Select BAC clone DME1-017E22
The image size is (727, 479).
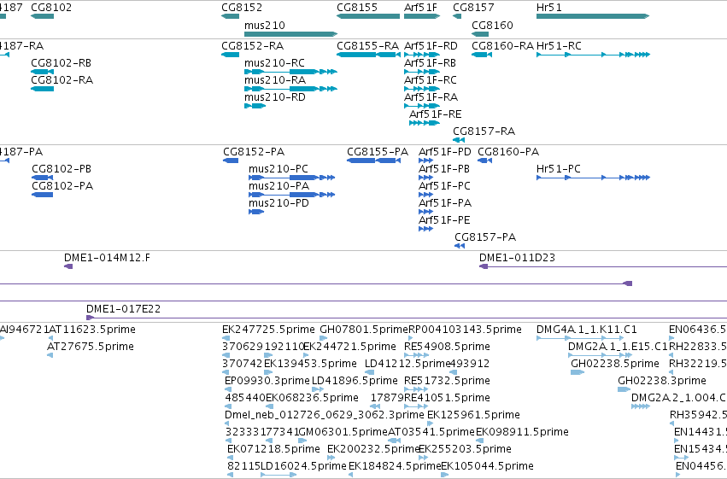pos(407,318)
